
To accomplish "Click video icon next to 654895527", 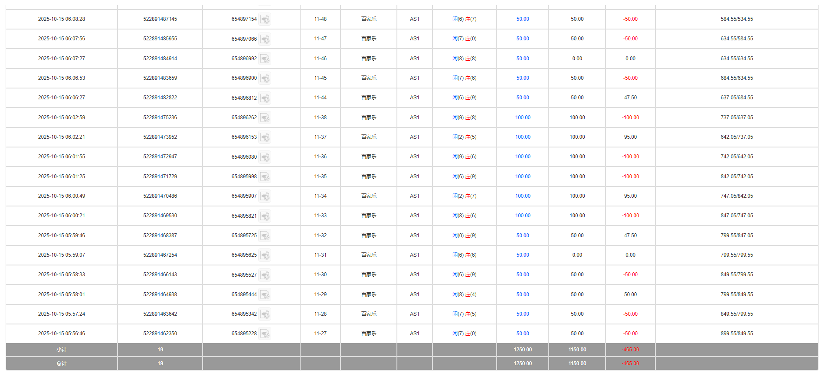I will 265,275.
